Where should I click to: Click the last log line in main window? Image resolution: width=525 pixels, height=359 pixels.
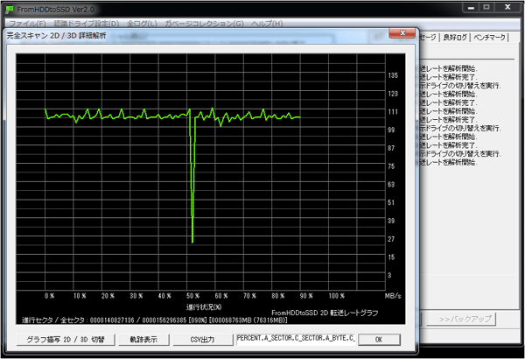pos(448,162)
